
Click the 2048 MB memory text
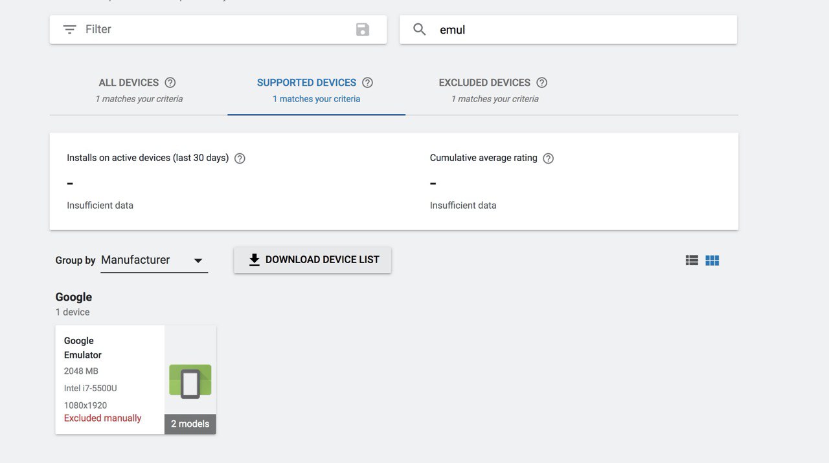pos(81,371)
